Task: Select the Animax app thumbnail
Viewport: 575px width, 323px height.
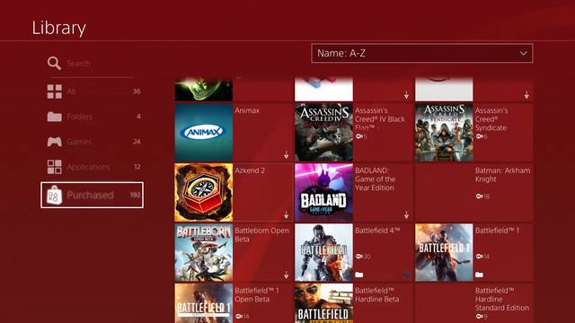Action: [x=204, y=132]
